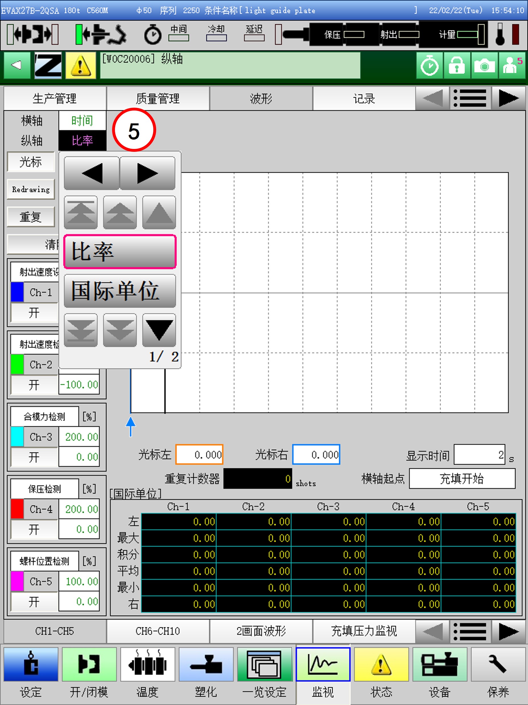Open the 保养 wrench maintenance icon
528x705 pixels.
(x=498, y=665)
